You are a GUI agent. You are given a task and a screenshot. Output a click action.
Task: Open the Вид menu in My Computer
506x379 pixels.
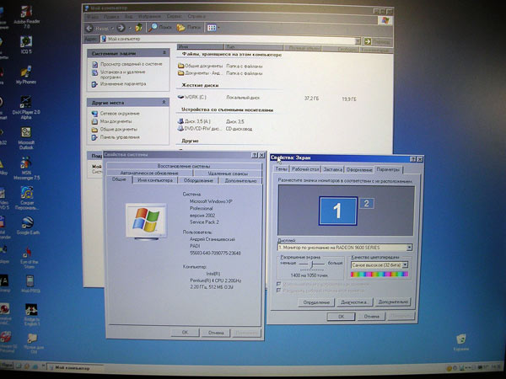tap(129, 16)
